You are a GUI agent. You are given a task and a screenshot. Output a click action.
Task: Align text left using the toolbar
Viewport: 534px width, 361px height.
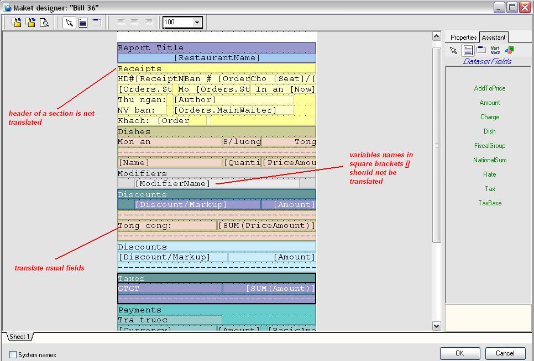click(x=121, y=23)
